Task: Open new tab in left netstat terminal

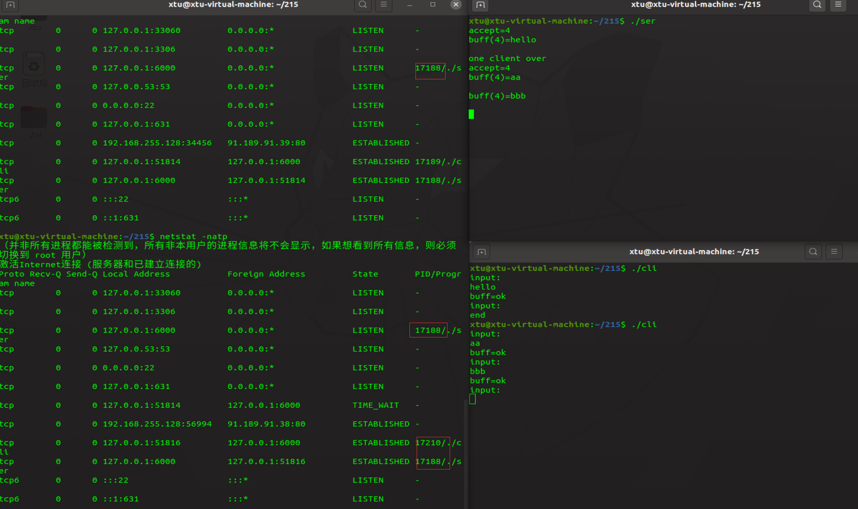Action: point(10,5)
